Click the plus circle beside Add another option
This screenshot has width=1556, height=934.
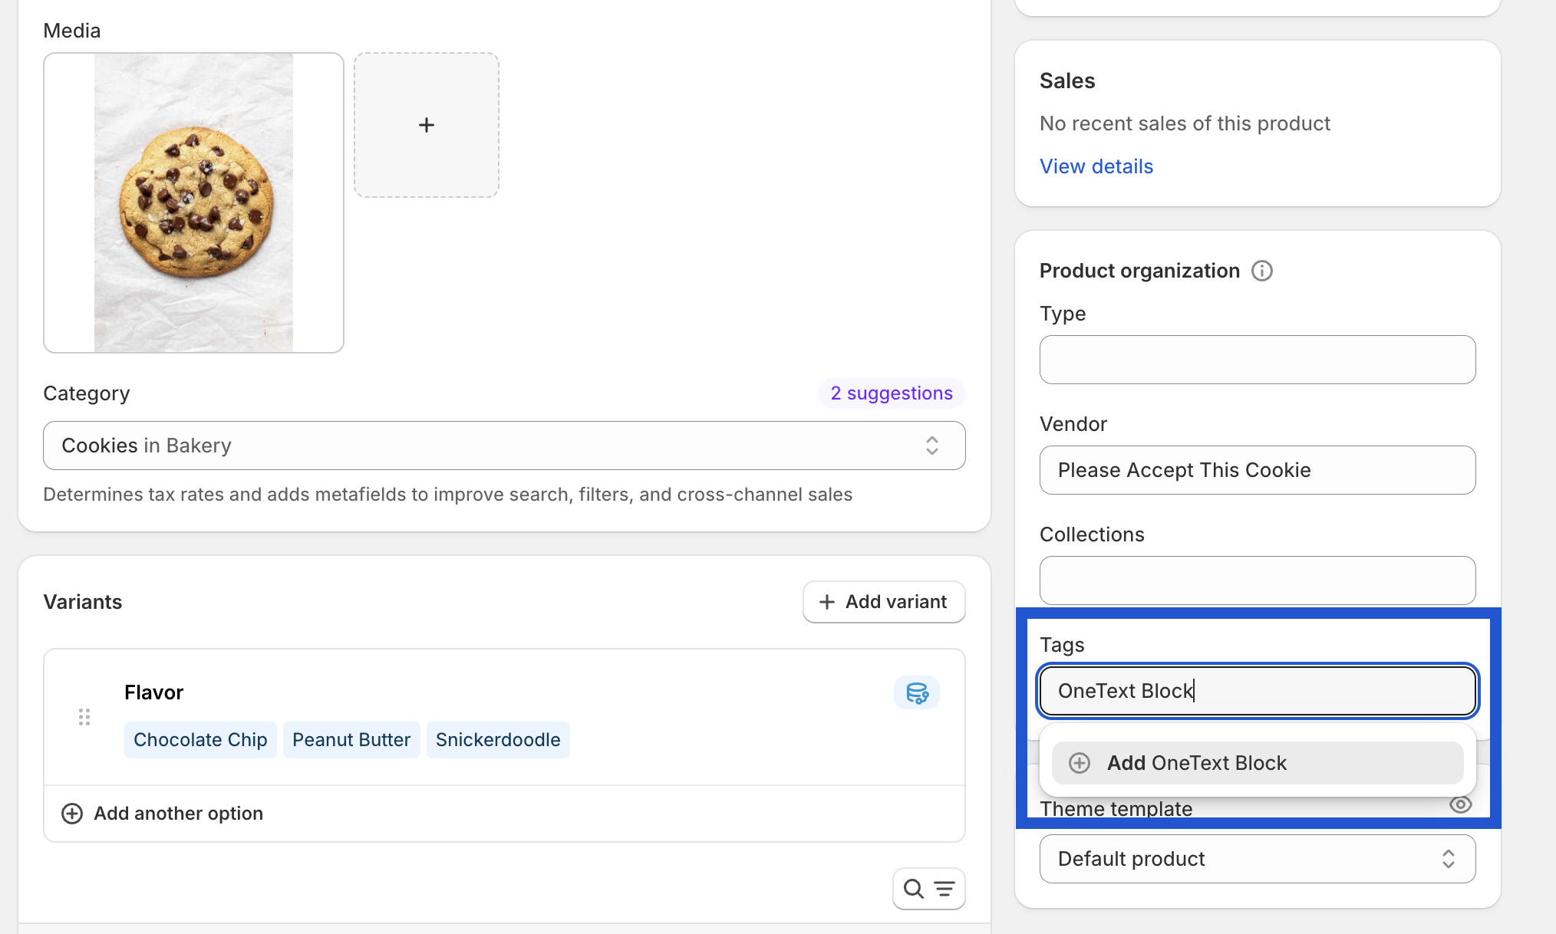click(x=72, y=814)
